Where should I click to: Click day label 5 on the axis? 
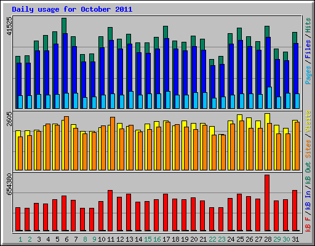57,239
